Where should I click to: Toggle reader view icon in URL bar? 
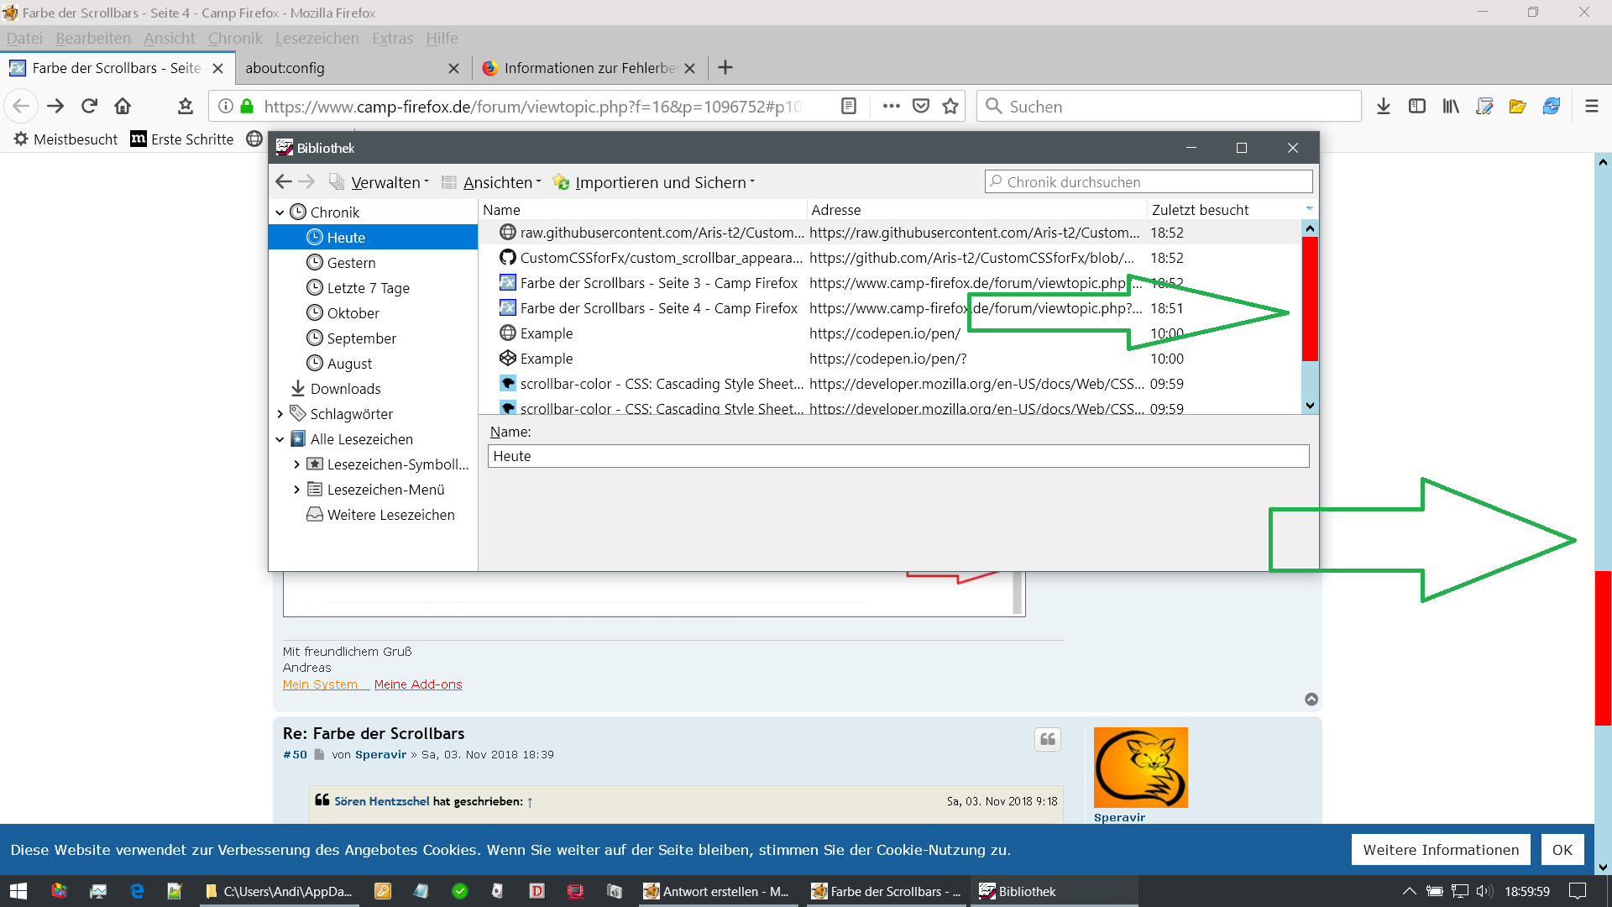tap(849, 106)
